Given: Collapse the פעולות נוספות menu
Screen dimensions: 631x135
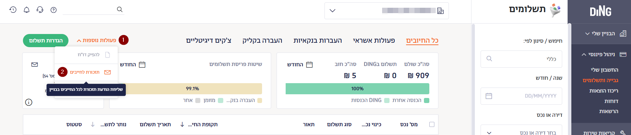Looking at the screenshot, I should point(96,40).
